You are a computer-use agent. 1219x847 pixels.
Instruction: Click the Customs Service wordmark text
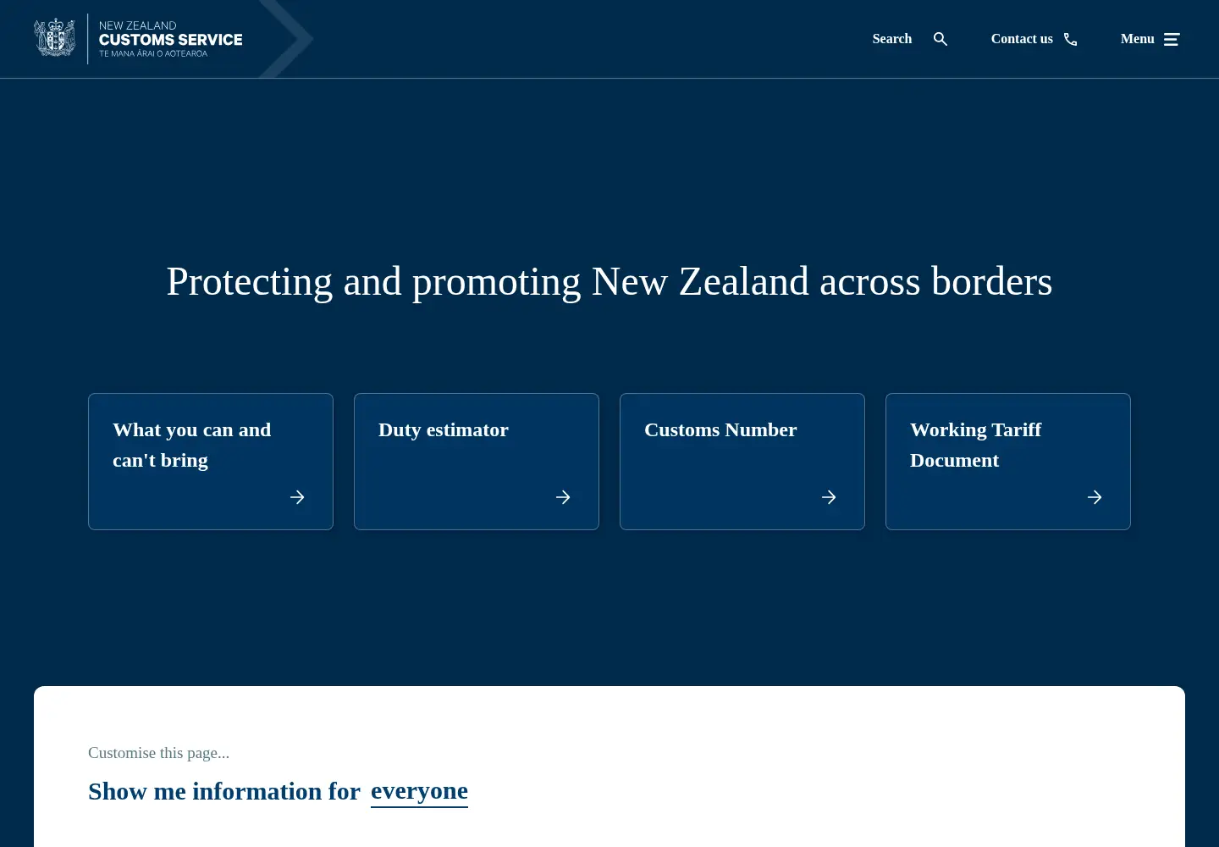click(x=170, y=39)
